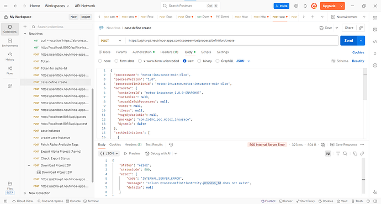The width and height of the screenshot is (381, 204).
Task: Select the form-data body option
Action: click(117, 61)
